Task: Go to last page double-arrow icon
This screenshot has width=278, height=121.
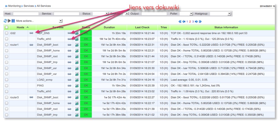Action: pyautogui.click(x=200, y=22)
